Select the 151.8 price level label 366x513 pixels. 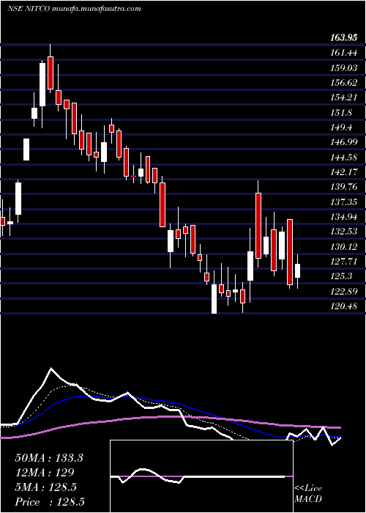343,113
